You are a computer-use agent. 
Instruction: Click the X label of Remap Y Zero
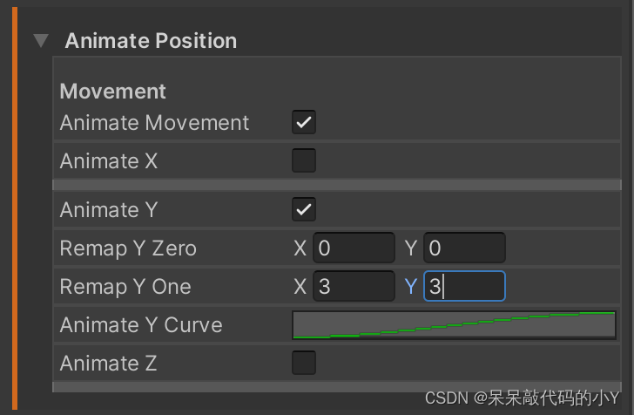coord(300,248)
